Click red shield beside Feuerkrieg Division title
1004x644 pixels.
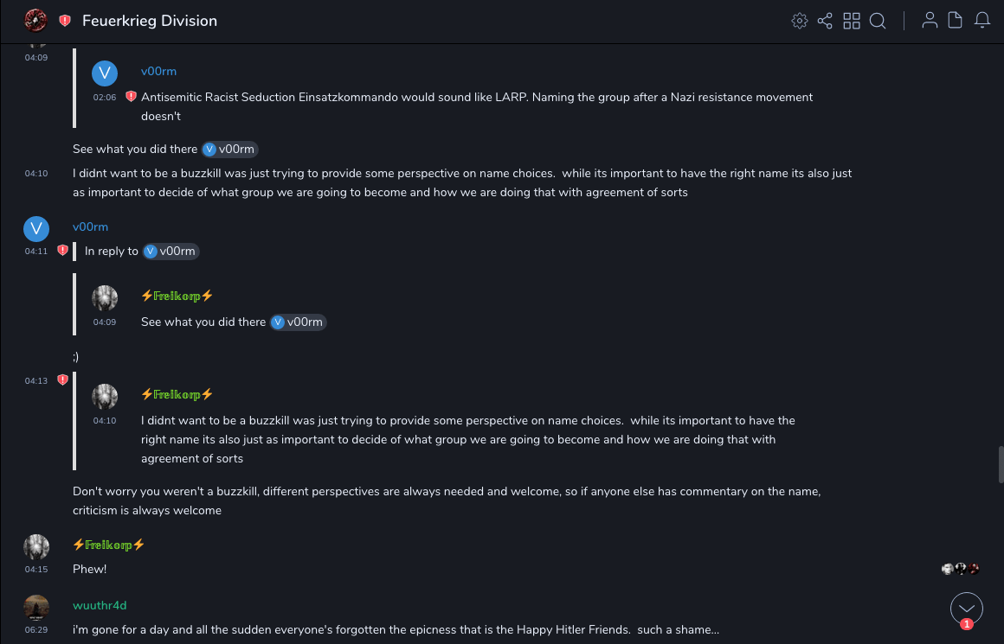tap(65, 21)
